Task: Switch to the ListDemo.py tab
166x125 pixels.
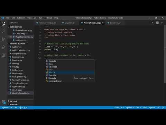Action: point(115,23)
